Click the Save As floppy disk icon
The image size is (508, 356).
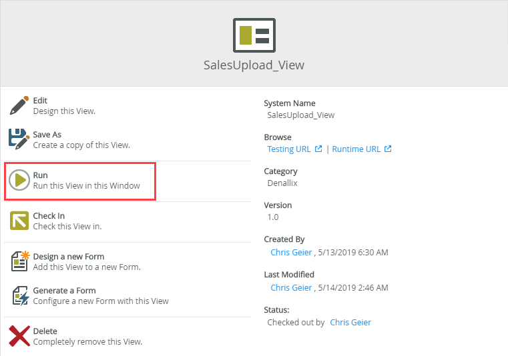[x=19, y=139]
